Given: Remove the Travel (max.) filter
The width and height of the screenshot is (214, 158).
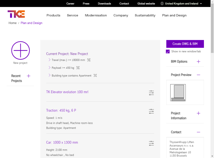Looking at the screenshot, I should click(x=89, y=60).
